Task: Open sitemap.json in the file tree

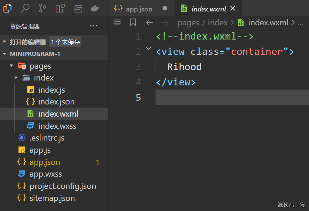Action: point(54,198)
